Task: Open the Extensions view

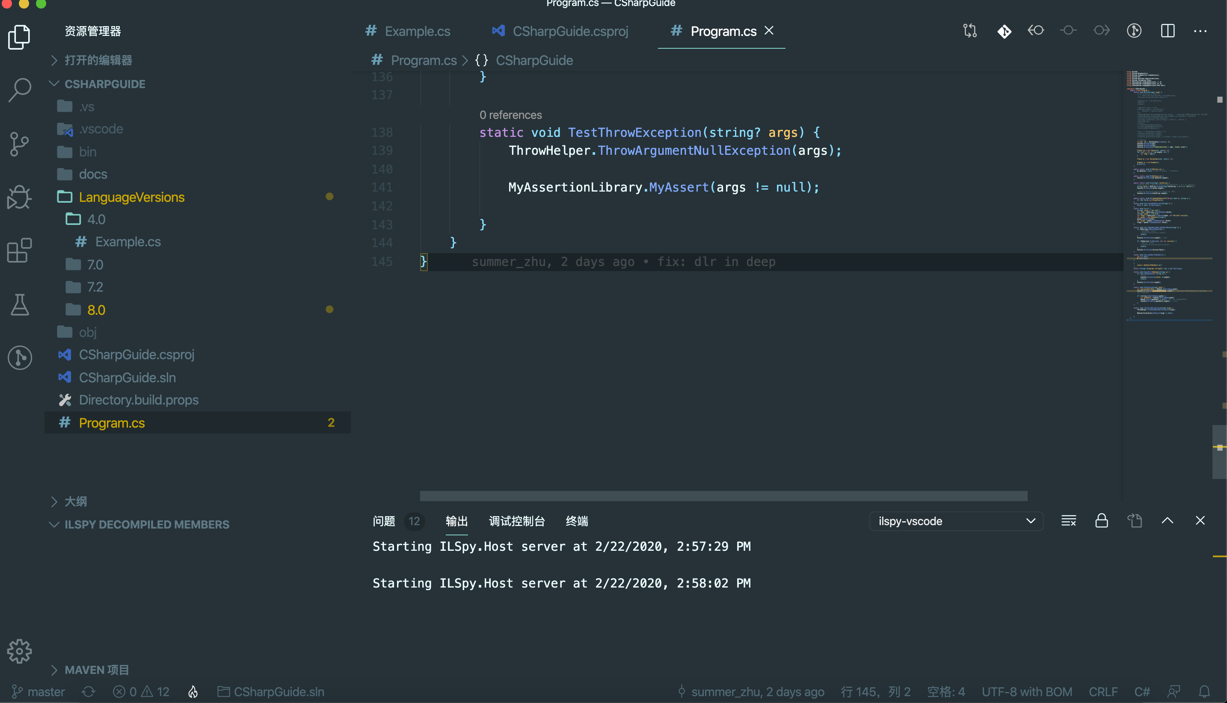Action: pos(19,251)
